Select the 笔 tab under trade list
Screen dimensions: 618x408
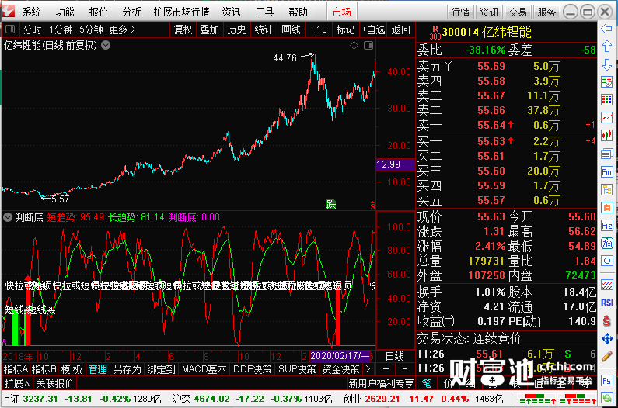[427, 383]
